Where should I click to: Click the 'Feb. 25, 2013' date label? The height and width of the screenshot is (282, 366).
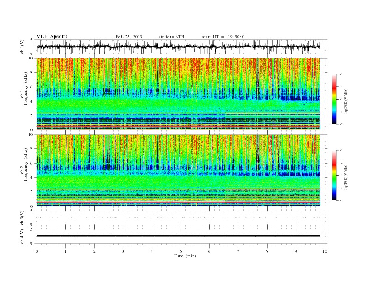click(x=129, y=37)
